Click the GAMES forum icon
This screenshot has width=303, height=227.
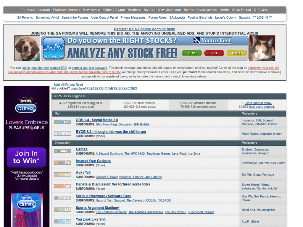[63, 151]
